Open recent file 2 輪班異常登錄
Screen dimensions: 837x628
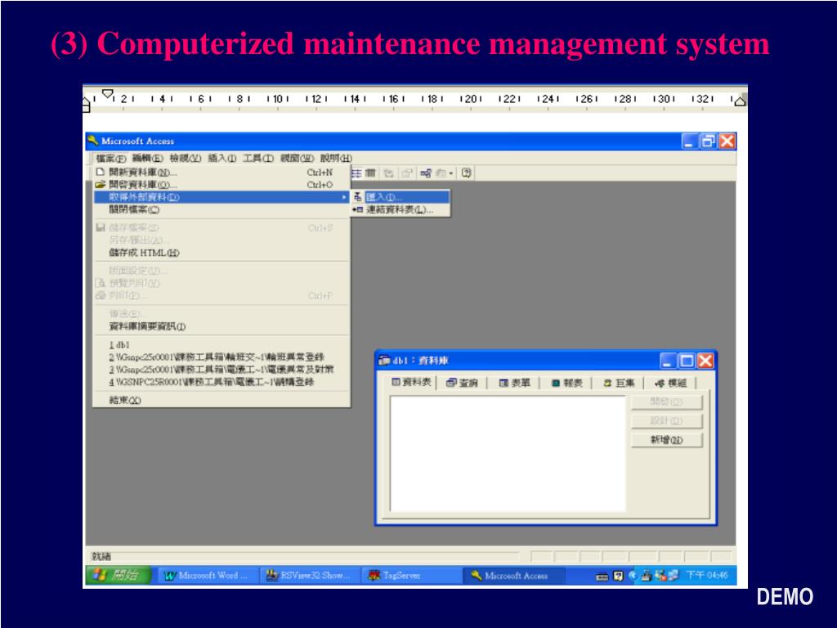point(222,357)
